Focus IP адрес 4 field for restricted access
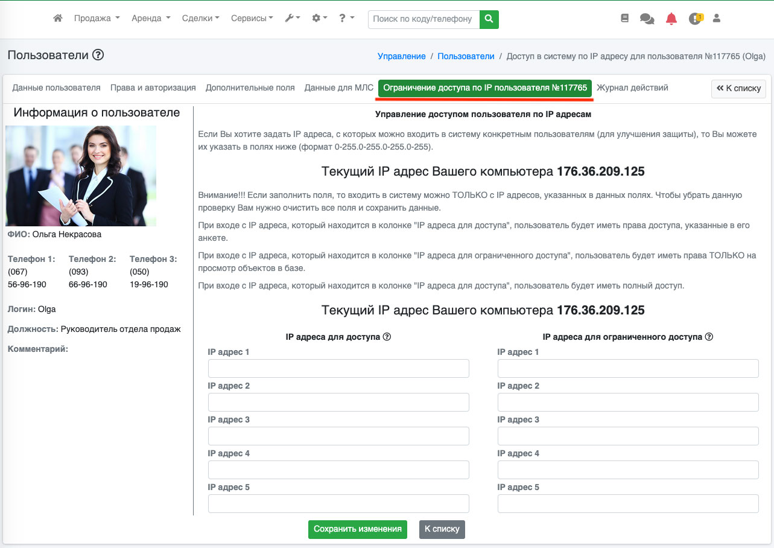The image size is (774, 548). click(628, 470)
